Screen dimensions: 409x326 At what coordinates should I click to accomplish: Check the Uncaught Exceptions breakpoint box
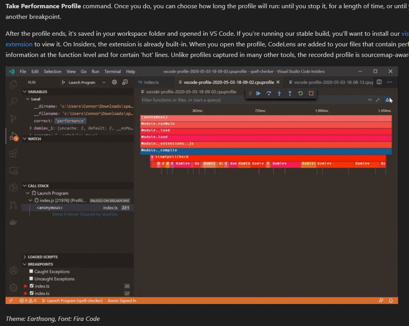point(31,278)
